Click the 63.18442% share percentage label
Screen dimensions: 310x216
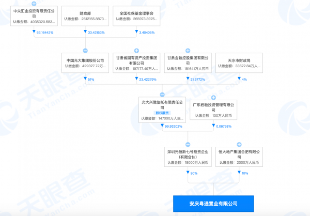pos(45,33)
